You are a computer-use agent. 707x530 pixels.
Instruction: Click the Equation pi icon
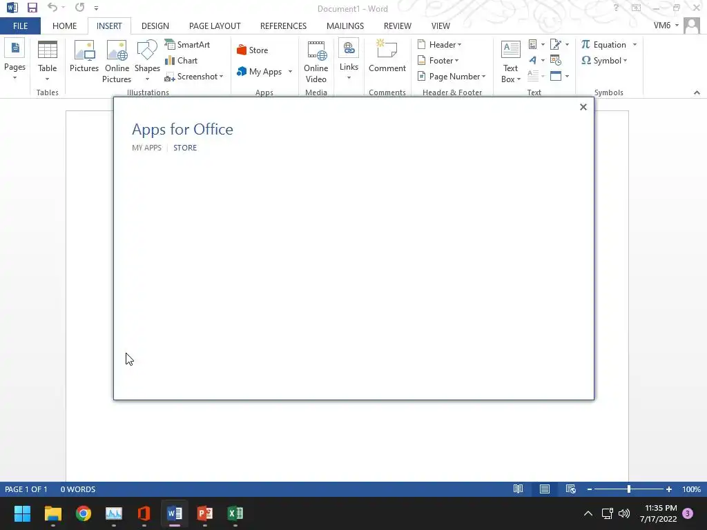[585, 44]
